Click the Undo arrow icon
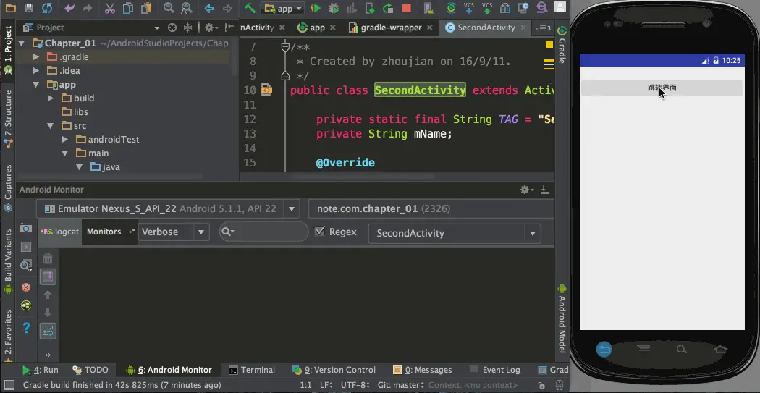760x393 pixels. click(69, 8)
